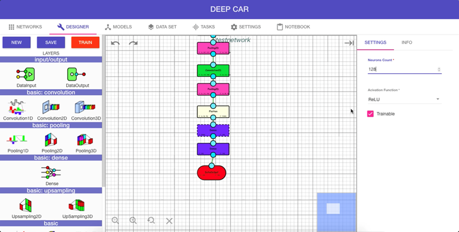Viewport: 459px width, 232px height.
Task: Zoom out of the canvas
Action: (x=115, y=221)
